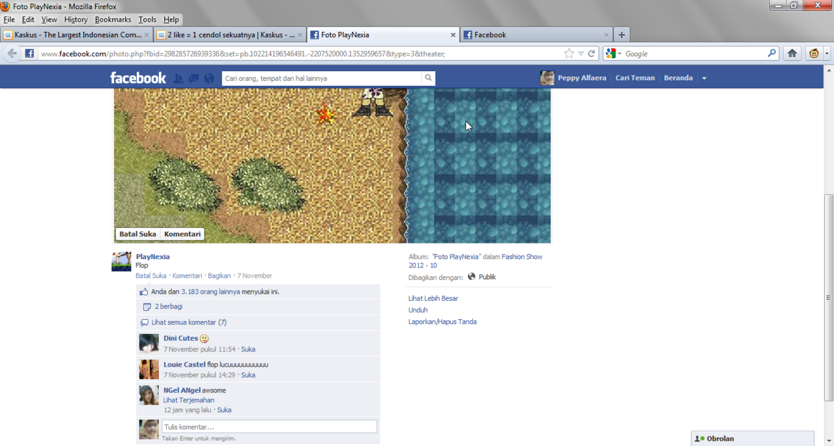
Task: Open Dini Cutes profile link
Action: pyautogui.click(x=180, y=339)
